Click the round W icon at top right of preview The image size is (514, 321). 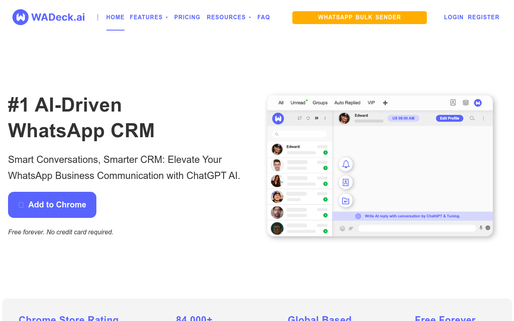click(x=478, y=103)
